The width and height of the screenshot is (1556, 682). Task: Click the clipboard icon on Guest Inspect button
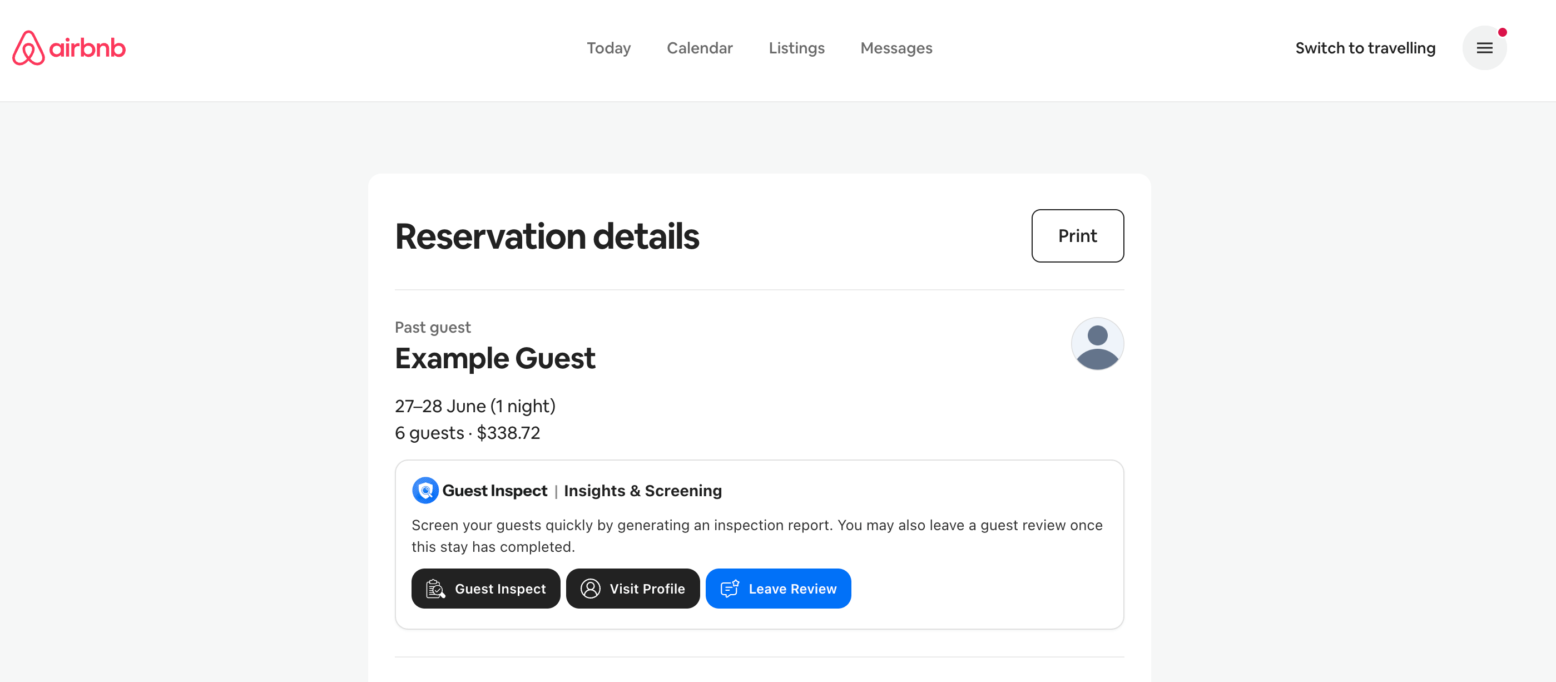click(435, 589)
